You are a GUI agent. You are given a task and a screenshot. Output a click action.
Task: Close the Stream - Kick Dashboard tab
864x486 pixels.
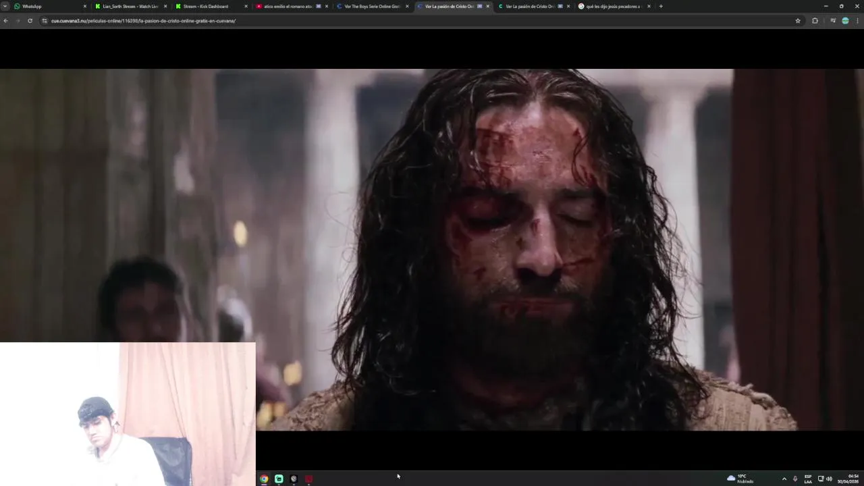coord(246,6)
